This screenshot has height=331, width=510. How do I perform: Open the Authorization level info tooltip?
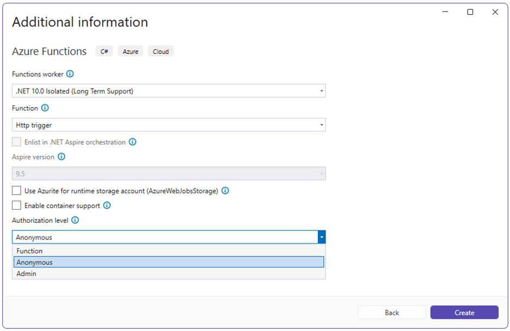click(x=75, y=220)
